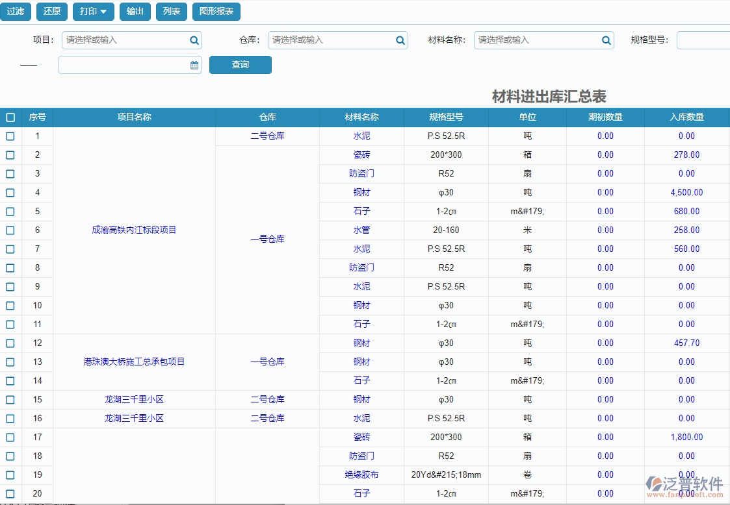The height and width of the screenshot is (505, 730).
Task: Open the date picker calendar icon
Action: pyautogui.click(x=193, y=64)
